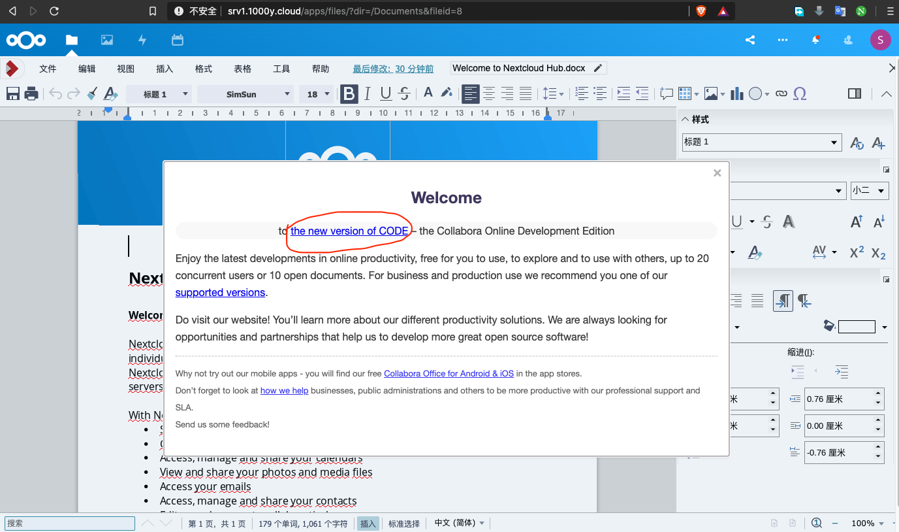
Task: Click the 0.76 厘米 indent spin field
Action: pyautogui.click(x=844, y=399)
